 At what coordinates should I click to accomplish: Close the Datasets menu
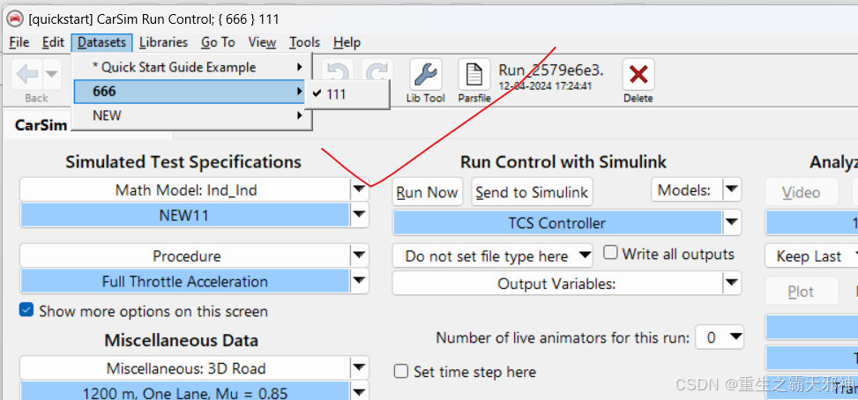click(x=101, y=42)
